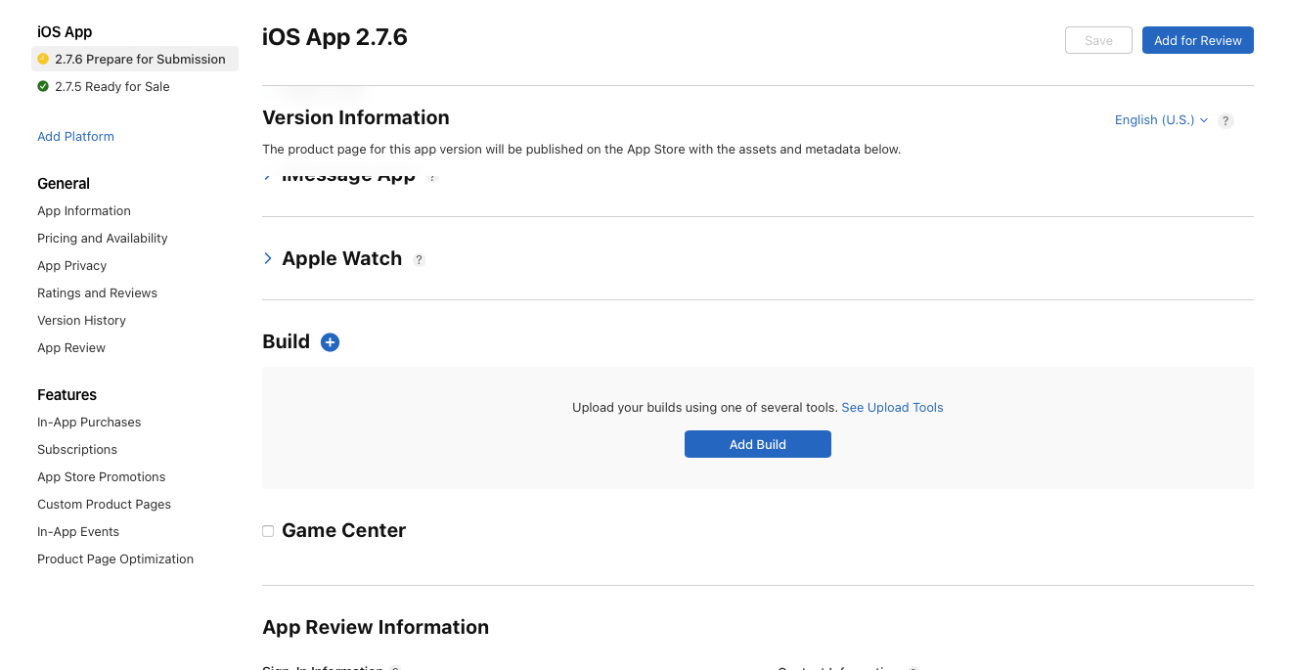This screenshot has height=670, width=1292.
Task: Open App Review in the sidebar
Action: coord(71,348)
